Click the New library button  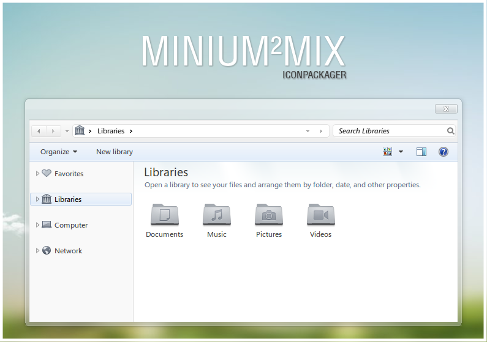pos(115,152)
